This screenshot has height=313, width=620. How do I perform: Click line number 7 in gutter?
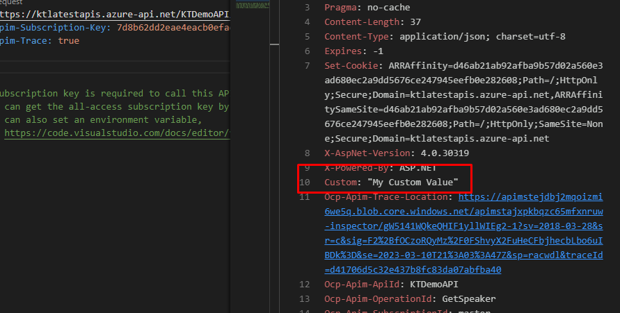[x=307, y=66]
